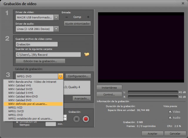Screen dimensions: 188x138
Task: Click the Ajuste sintonizador button
Action: (x=77, y=23)
